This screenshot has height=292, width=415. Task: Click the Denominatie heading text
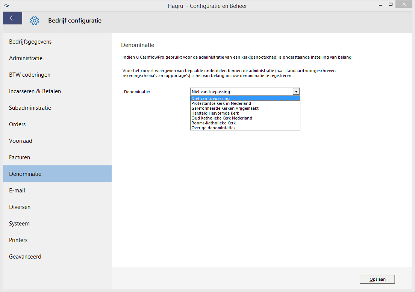tap(138, 45)
